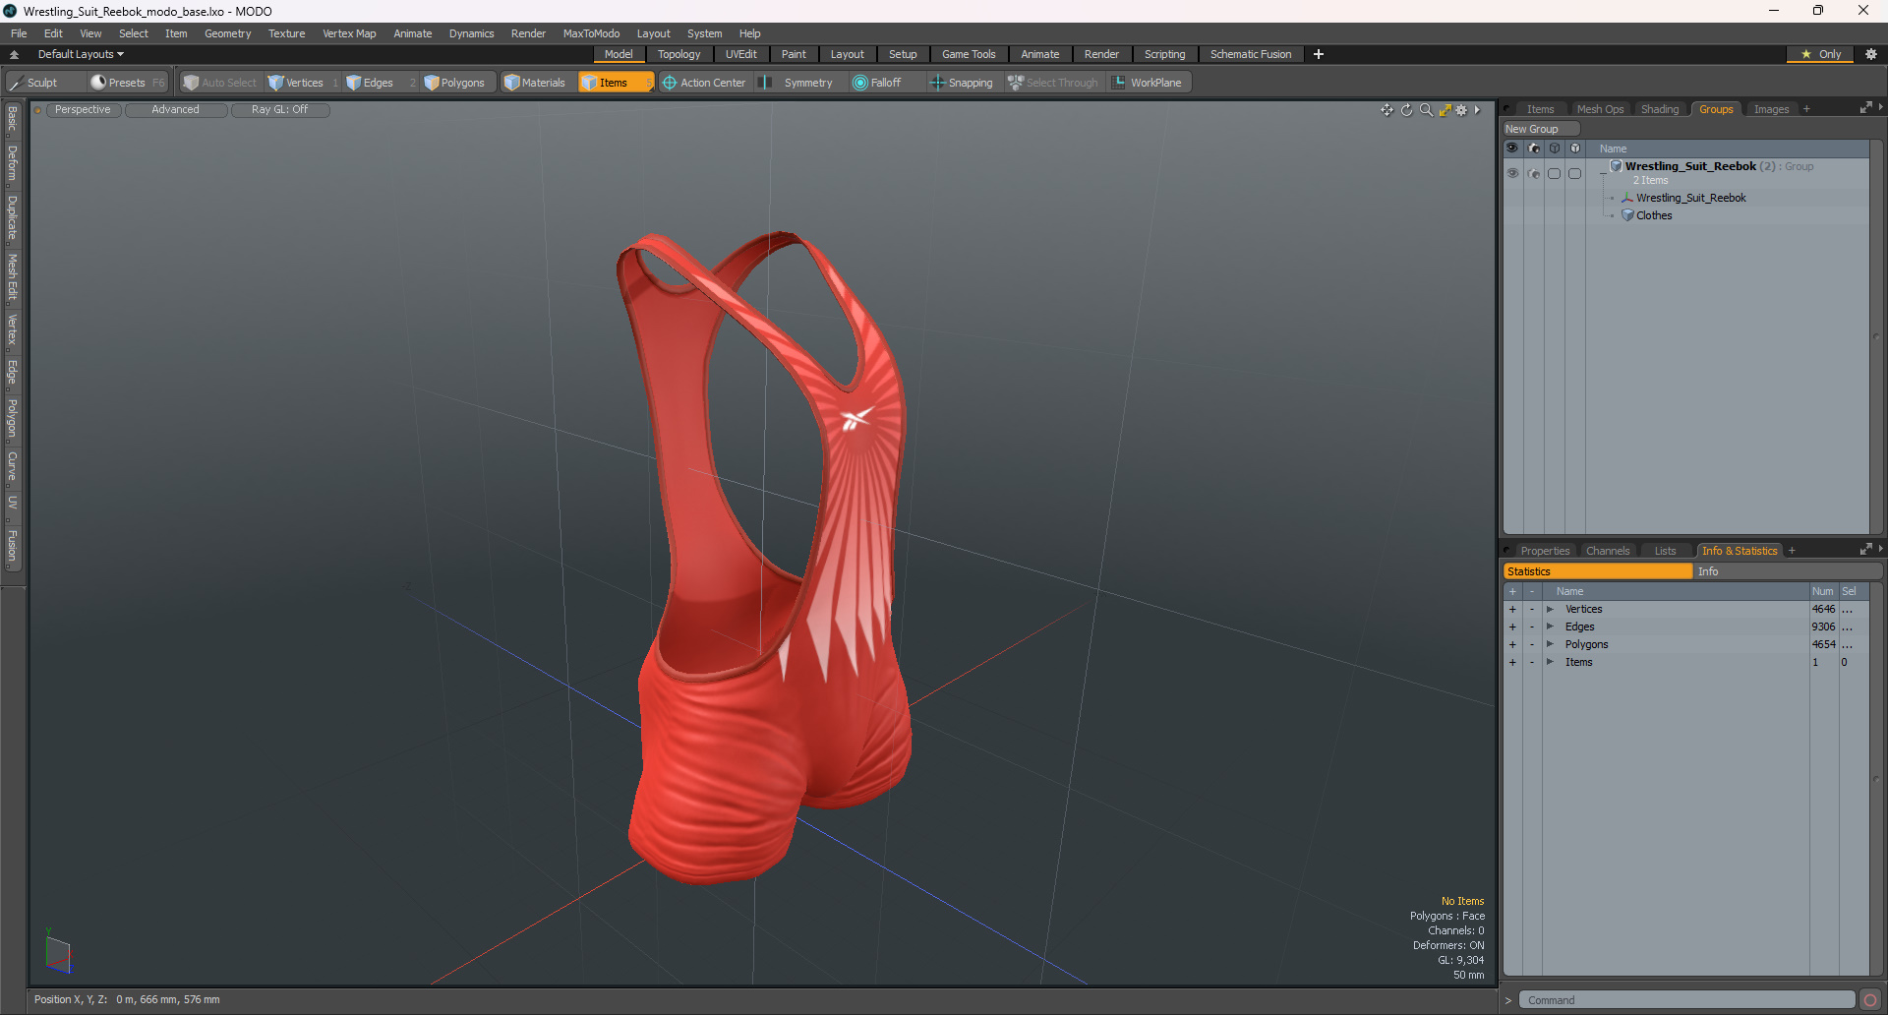Click the viewport zoom magnifier icon
The width and height of the screenshot is (1888, 1015).
point(1426,110)
